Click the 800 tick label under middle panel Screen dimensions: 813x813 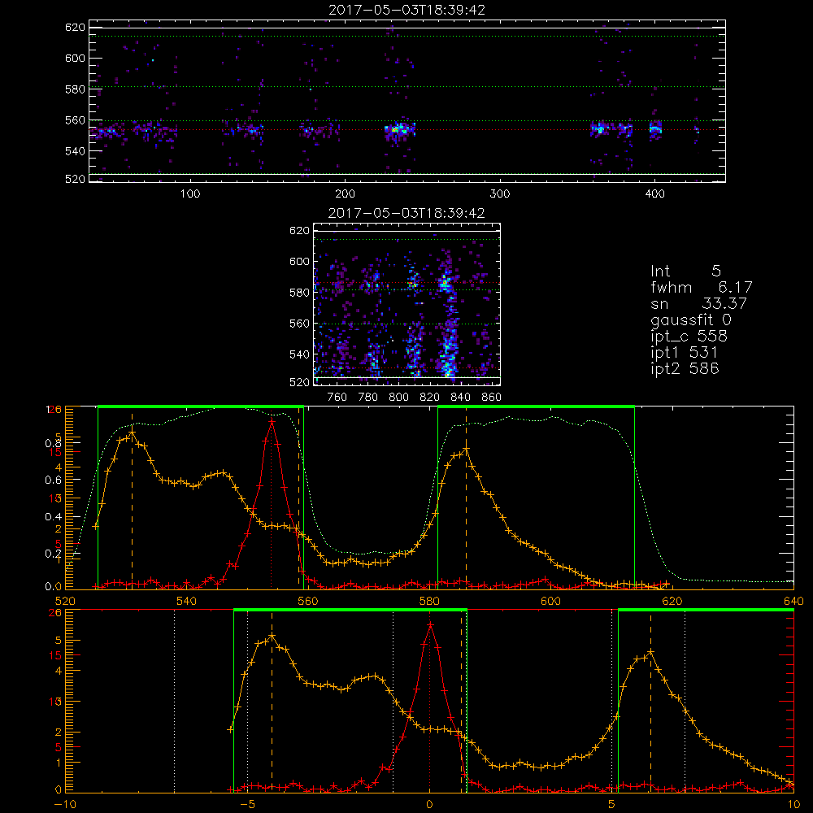point(398,398)
